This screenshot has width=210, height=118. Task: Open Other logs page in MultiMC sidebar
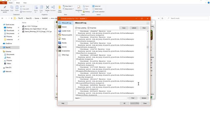click(66, 55)
